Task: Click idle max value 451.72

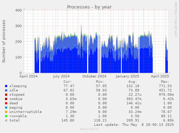Action: click(165, 90)
